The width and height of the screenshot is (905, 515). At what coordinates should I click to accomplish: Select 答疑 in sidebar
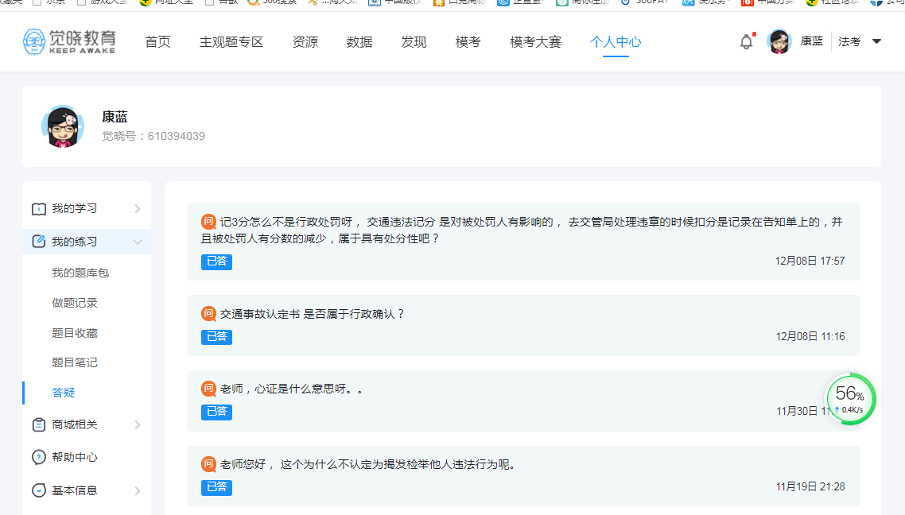coord(64,393)
